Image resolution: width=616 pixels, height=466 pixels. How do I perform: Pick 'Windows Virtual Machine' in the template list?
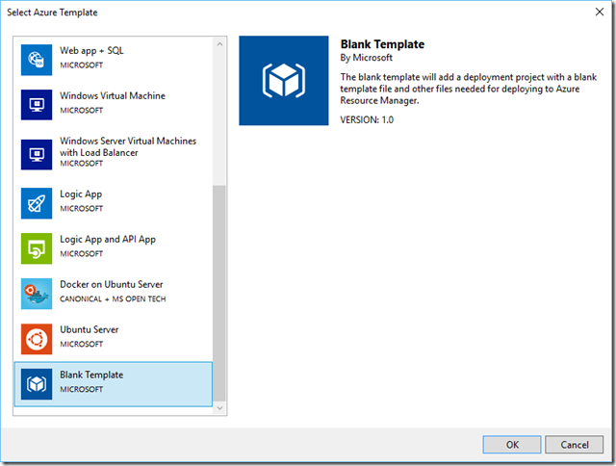pyautogui.click(x=113, y=96)
